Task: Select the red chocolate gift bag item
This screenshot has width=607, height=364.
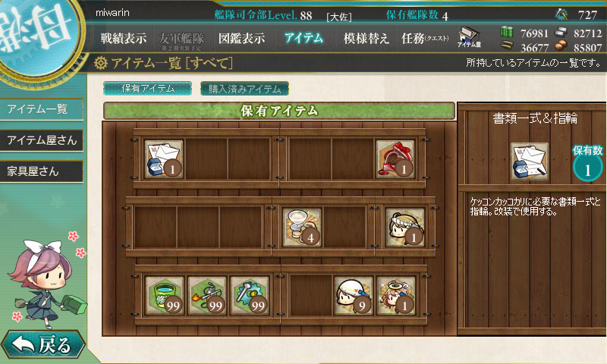Action: 395,159
